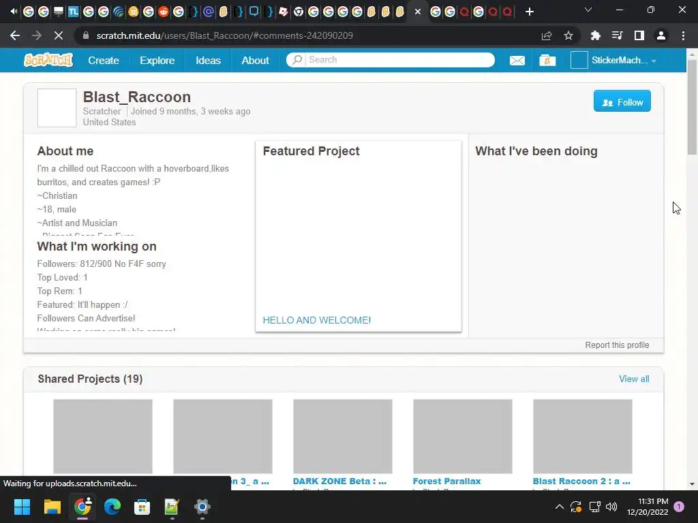
Task: Open the Notepad++ taskbar icon
Action: coord(172,507)
